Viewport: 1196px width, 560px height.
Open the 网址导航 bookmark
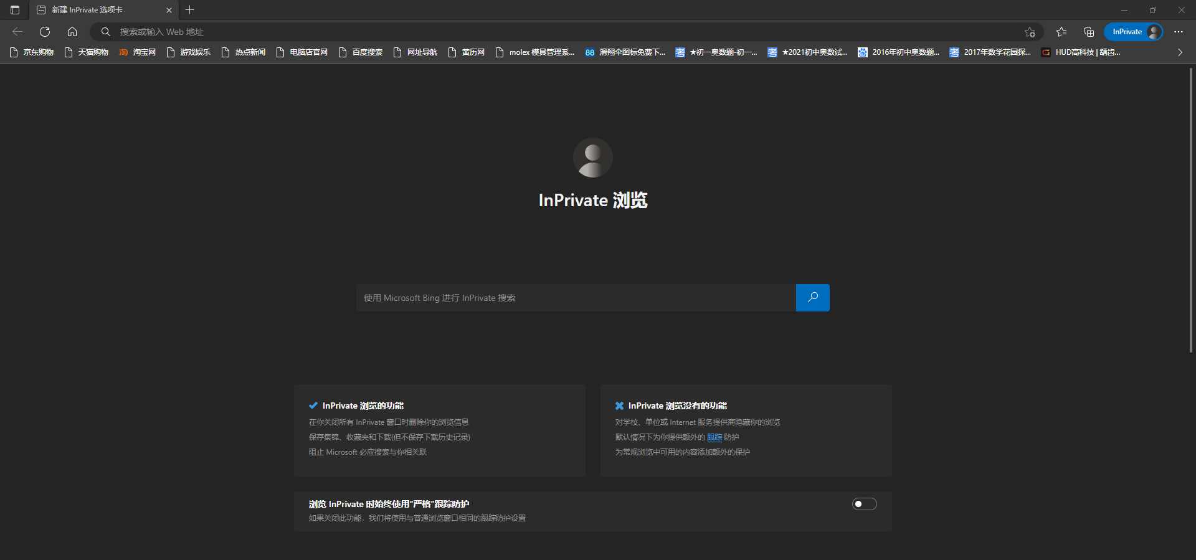[415, 52]
